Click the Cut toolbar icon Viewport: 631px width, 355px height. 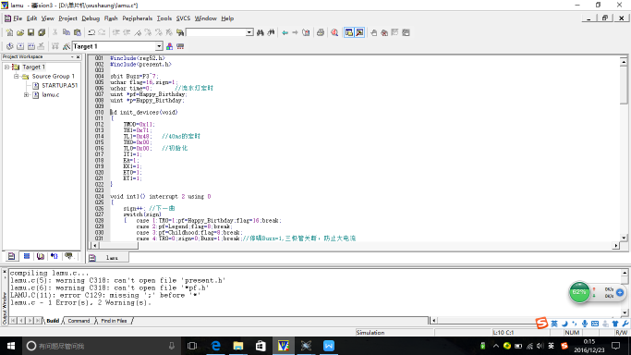pos(55,32)
